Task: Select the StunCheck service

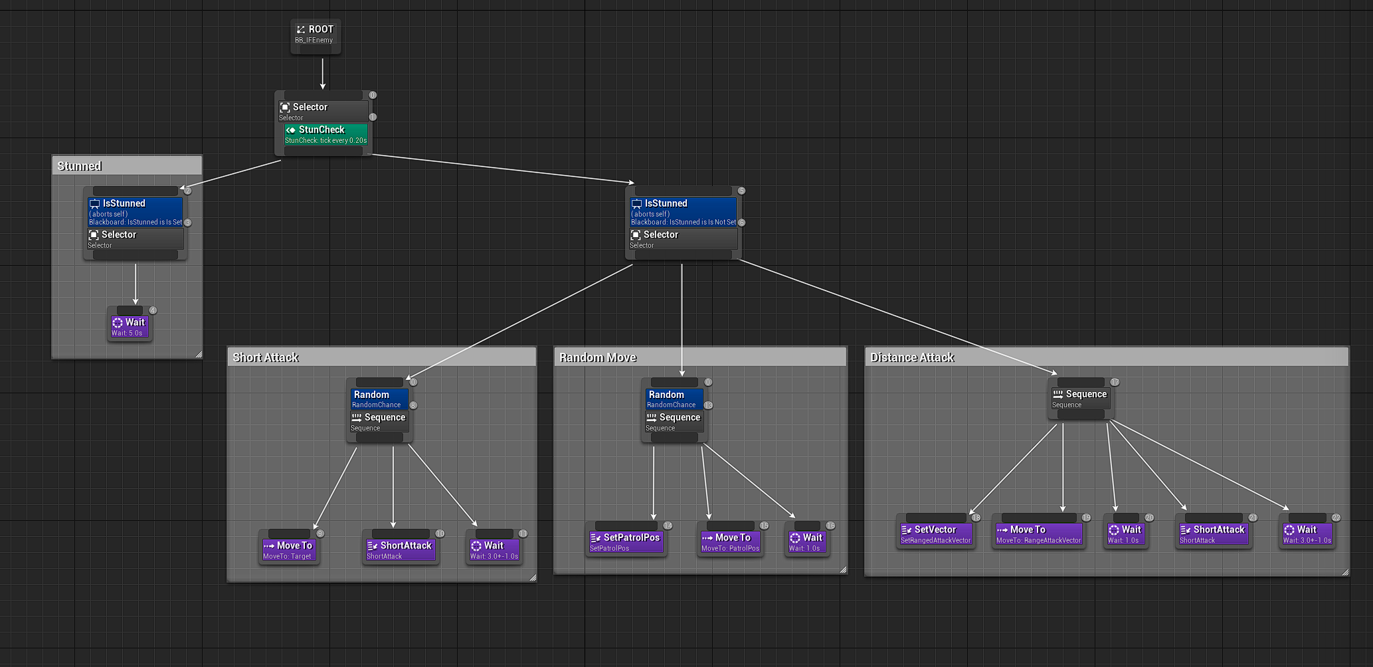Action: (x=325, y=134)
